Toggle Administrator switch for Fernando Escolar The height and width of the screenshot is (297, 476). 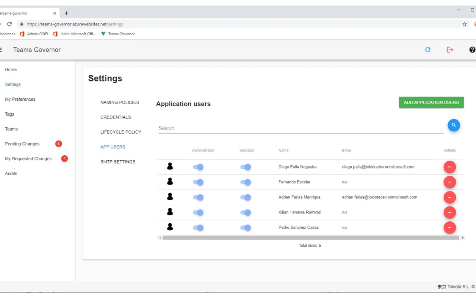coord(198,182)
